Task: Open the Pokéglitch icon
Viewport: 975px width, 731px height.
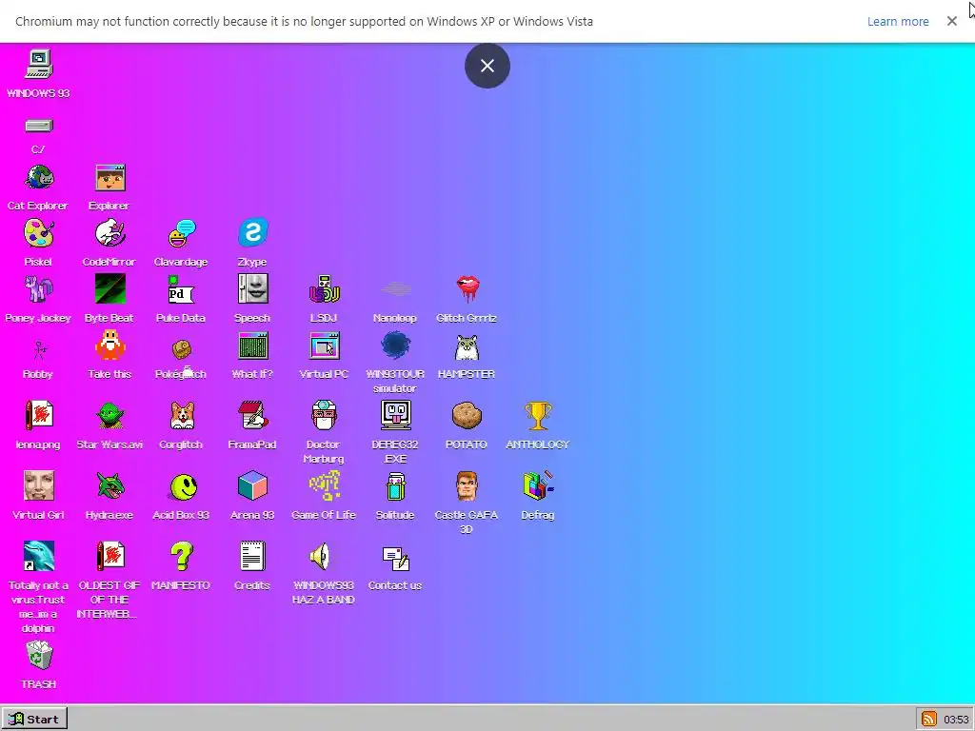Action: coord(182,349)
